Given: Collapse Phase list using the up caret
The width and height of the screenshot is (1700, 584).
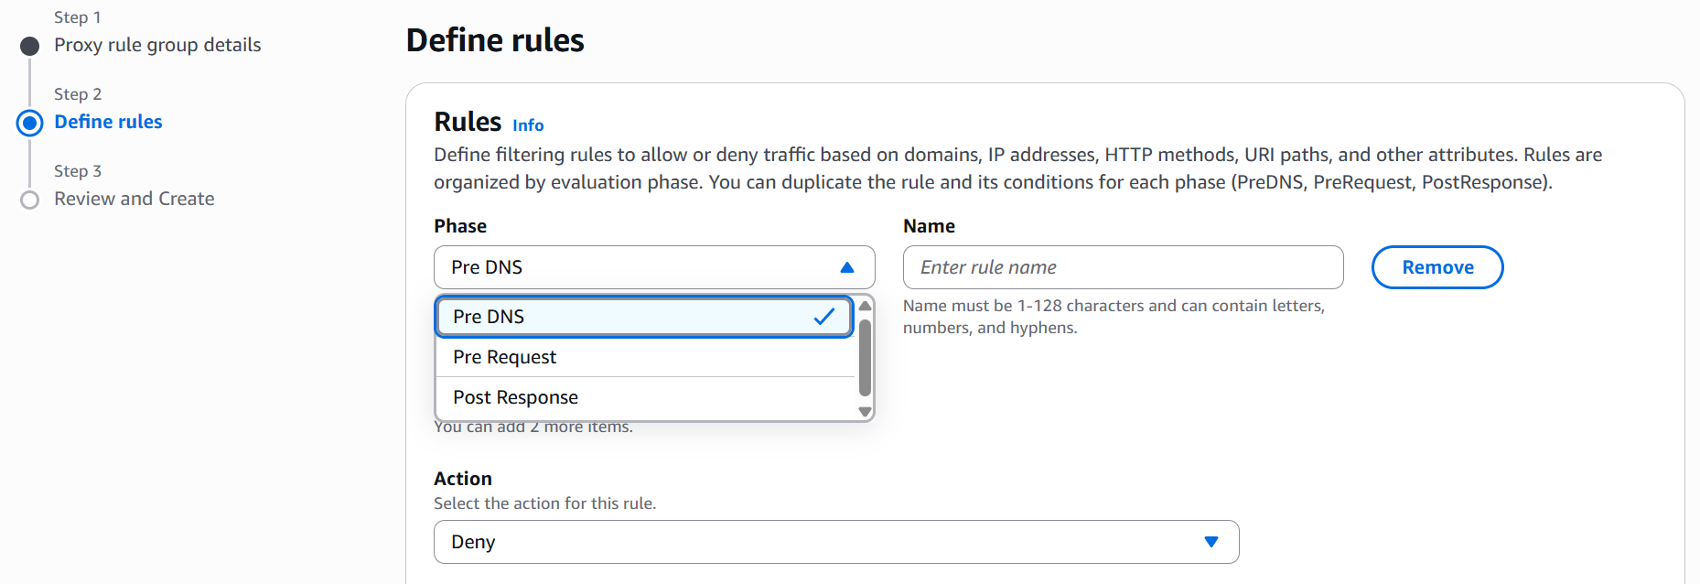Looking at the screenshot, I should pyautogui.click(x=846, y=267).
